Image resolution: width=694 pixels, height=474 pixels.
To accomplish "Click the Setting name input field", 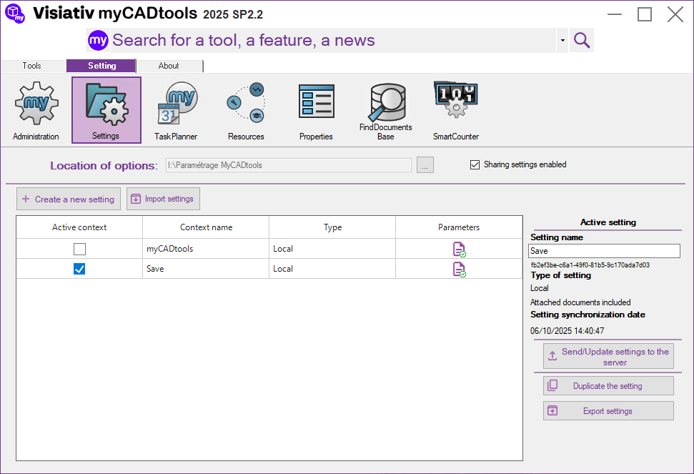I will 604,251.
